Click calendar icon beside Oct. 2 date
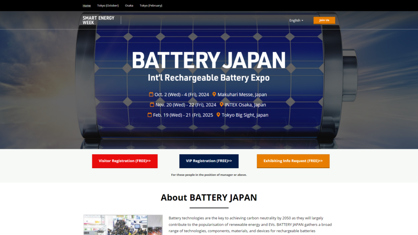The width and height of the screenshot is (418, 235). (151, 94)
